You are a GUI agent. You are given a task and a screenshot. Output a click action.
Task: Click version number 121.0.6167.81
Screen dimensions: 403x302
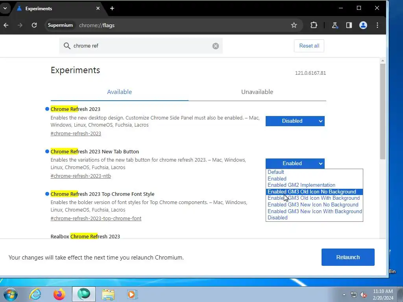[x=311, y=73]
